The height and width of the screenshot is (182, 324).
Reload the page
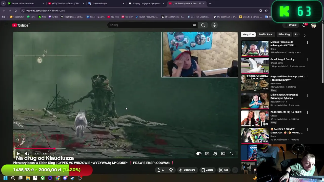(x=16, y=11)
